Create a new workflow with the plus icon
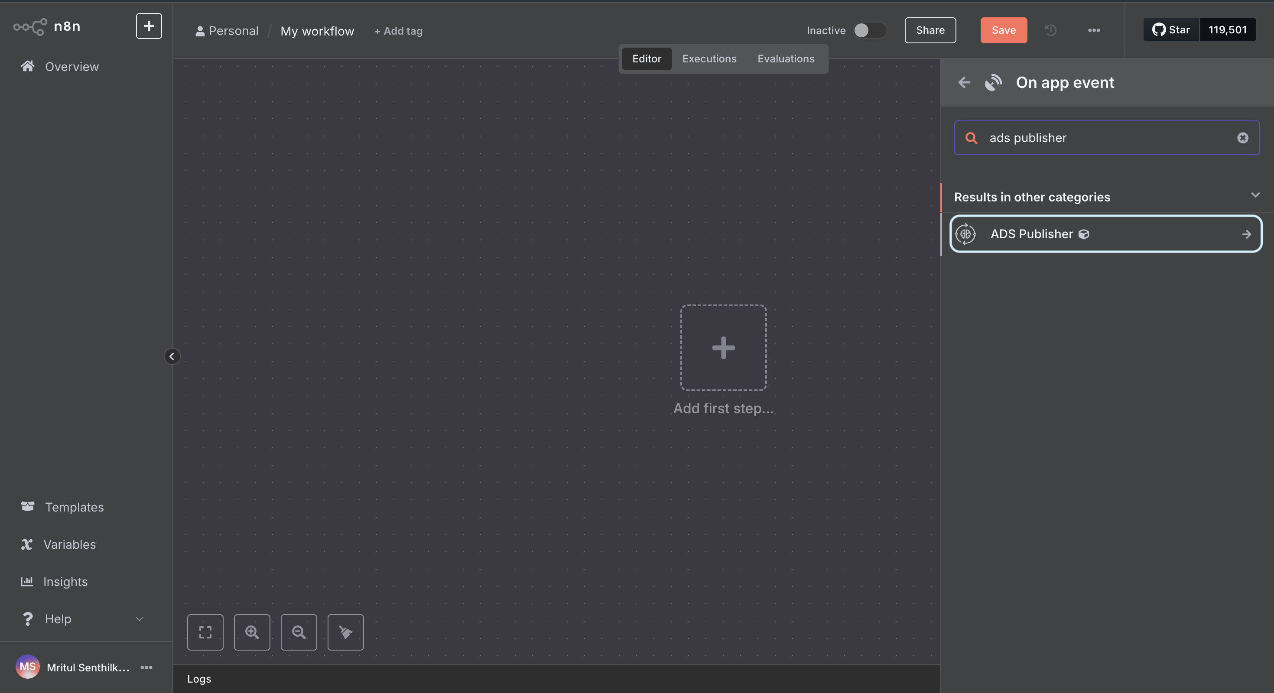 (x=148, y=26)
